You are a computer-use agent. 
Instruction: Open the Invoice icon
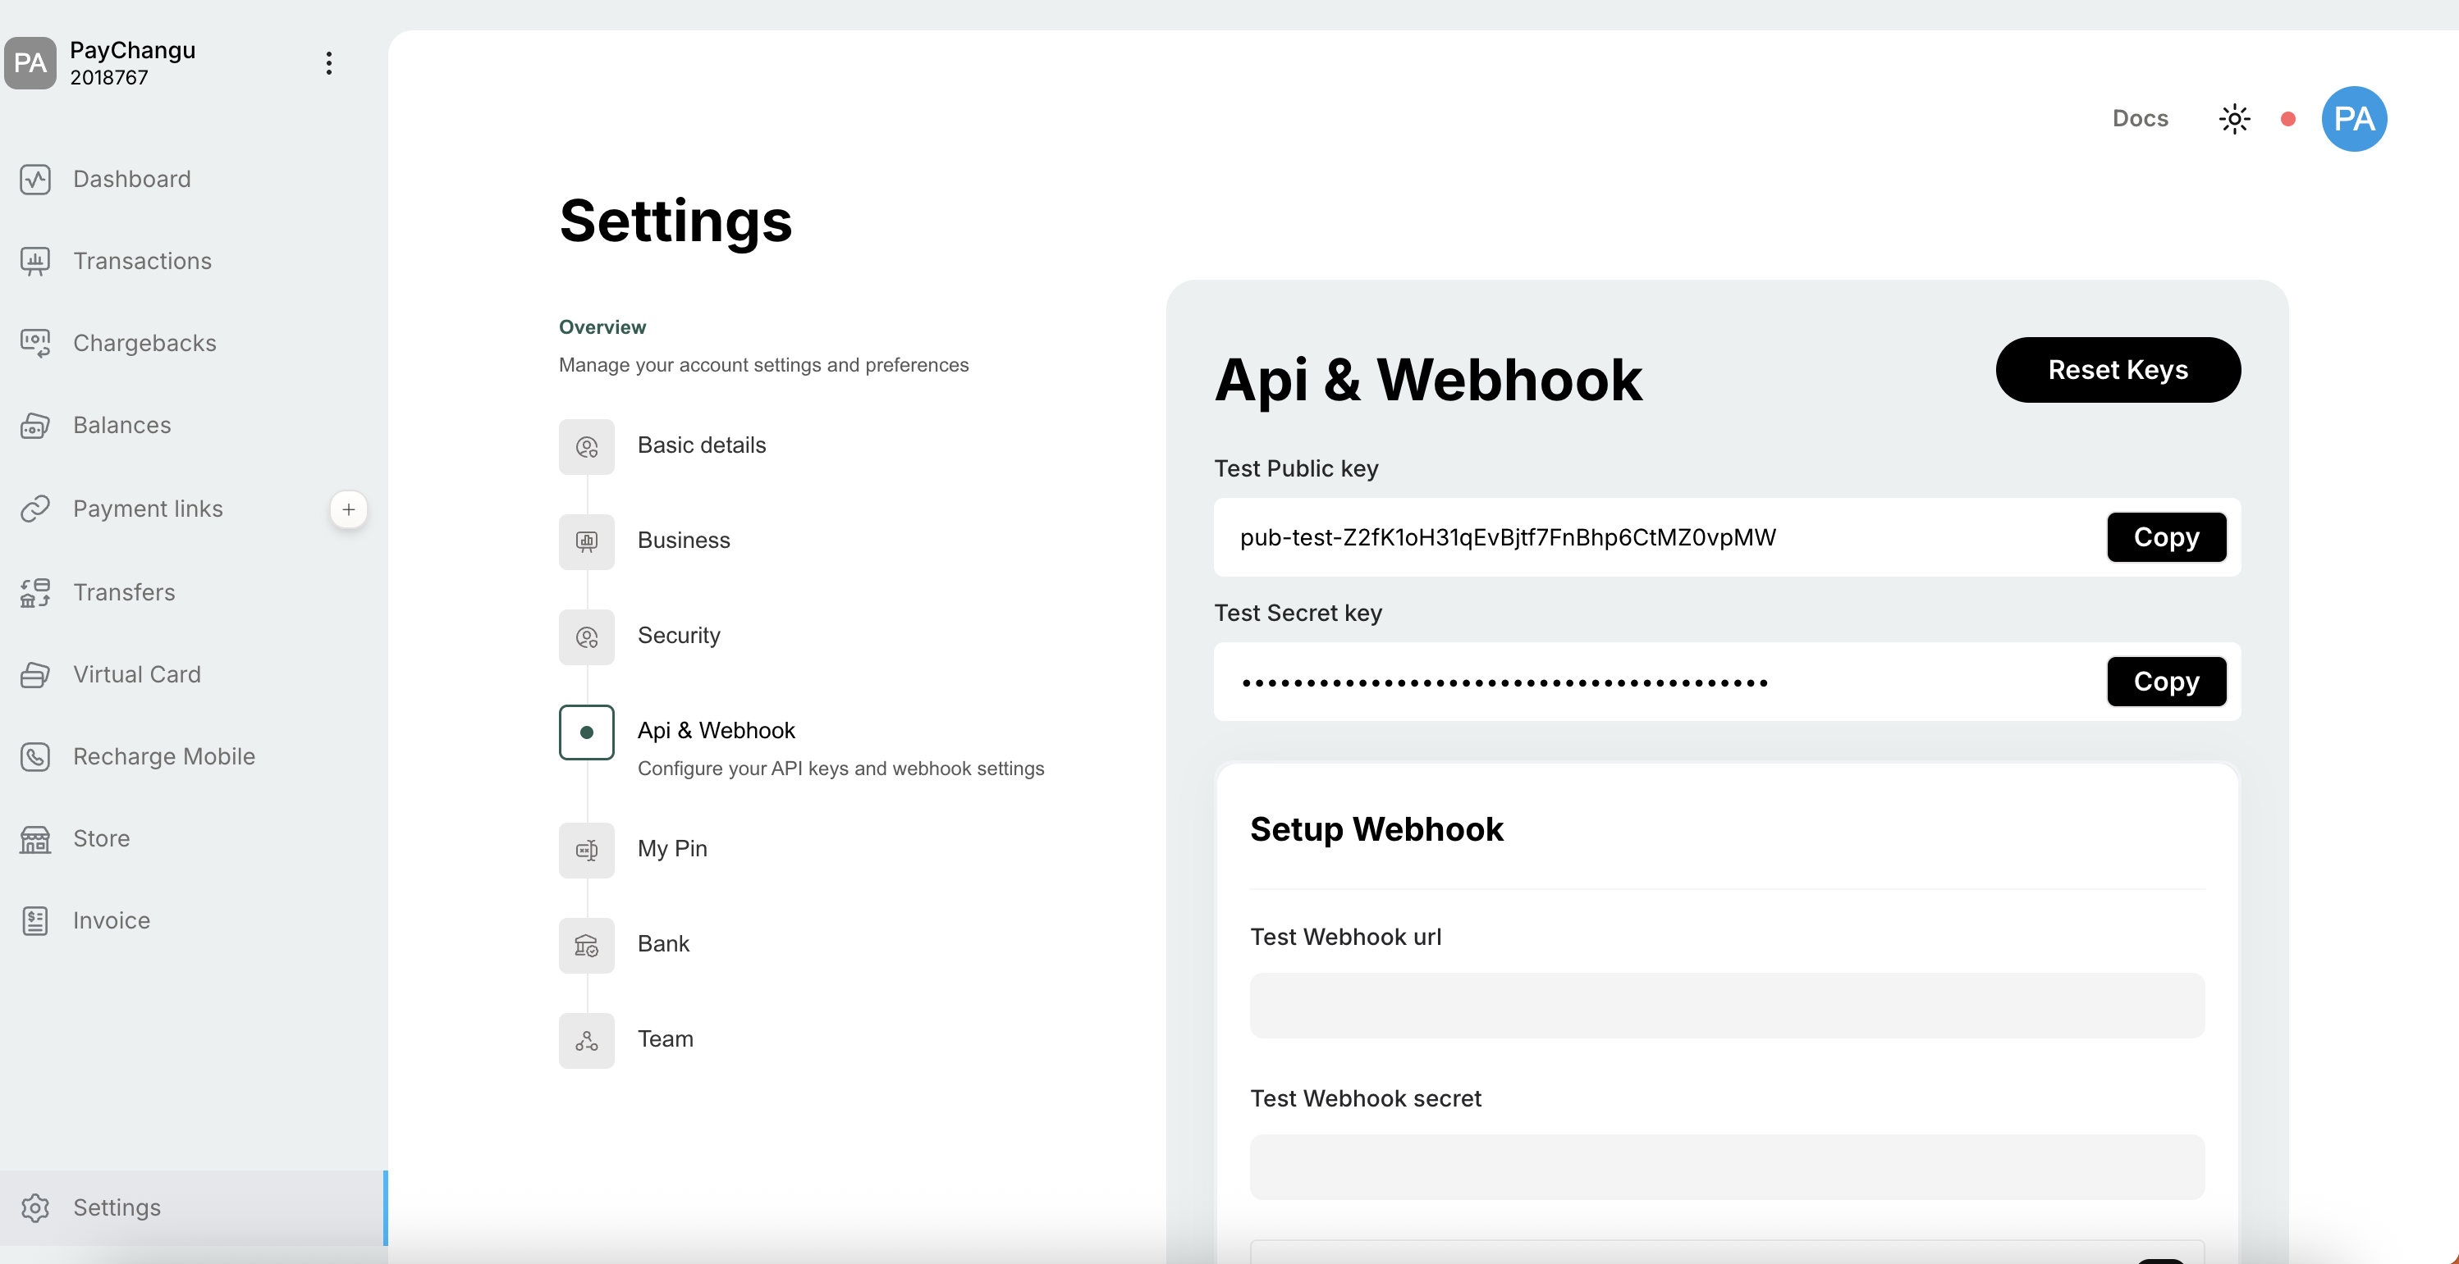pyautogui.click(x=35, y=920)
